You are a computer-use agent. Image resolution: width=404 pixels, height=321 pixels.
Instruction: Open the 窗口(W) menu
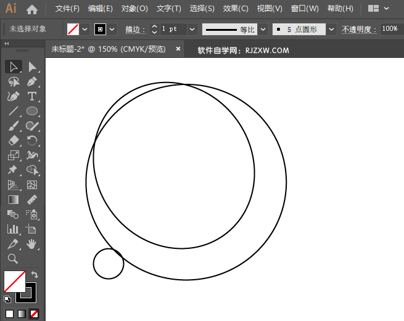pyautogui.click(x=305, y=9)
